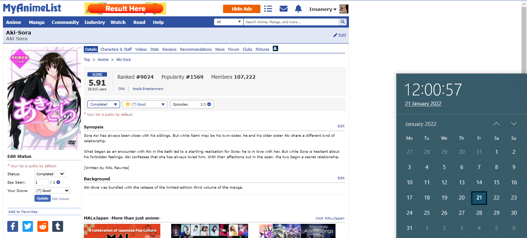527x238 pixels.
Task: Click the search magnifier button
Action: (343, 22)
